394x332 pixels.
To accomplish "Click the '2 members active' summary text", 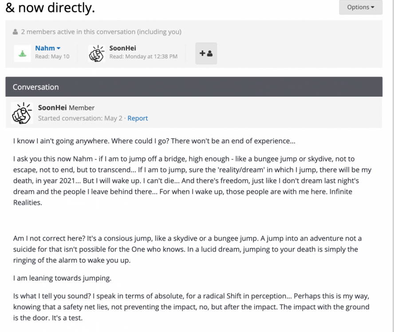I will click(101, 32).
